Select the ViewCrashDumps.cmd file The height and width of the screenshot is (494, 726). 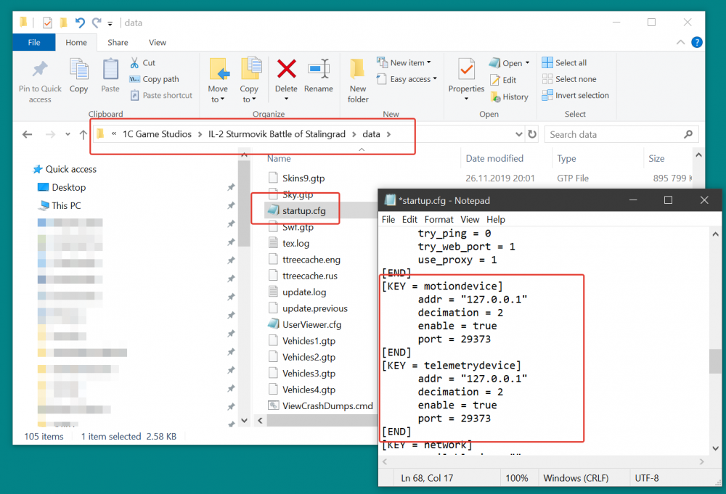[x=320, y=406]
